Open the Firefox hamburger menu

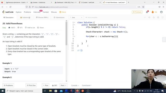coord(163,7)
